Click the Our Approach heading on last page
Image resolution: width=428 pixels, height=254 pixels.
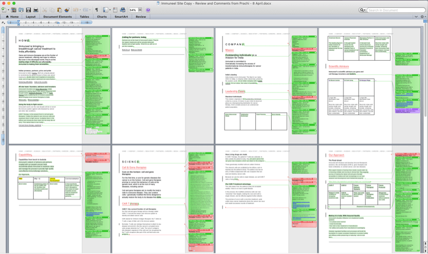coord(336,155)
